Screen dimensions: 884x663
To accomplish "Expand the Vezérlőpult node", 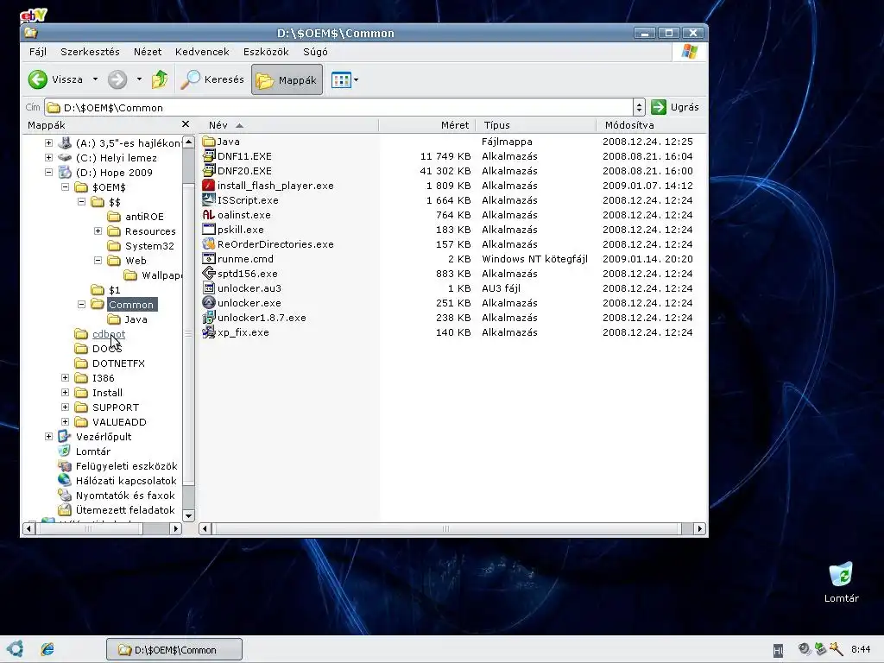I will [48, 436].
